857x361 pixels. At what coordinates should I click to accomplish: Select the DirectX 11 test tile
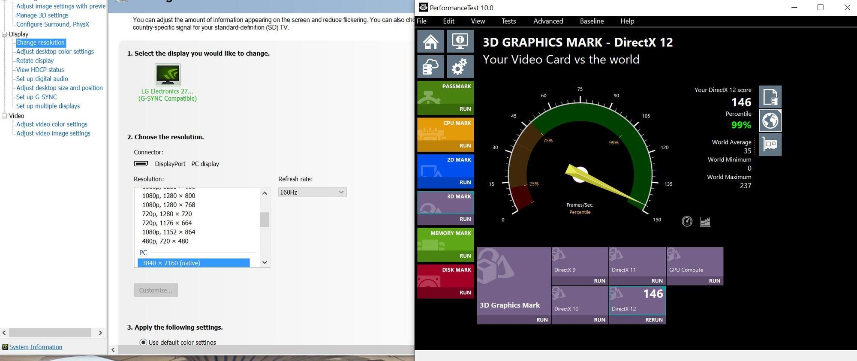click(637, 266)
